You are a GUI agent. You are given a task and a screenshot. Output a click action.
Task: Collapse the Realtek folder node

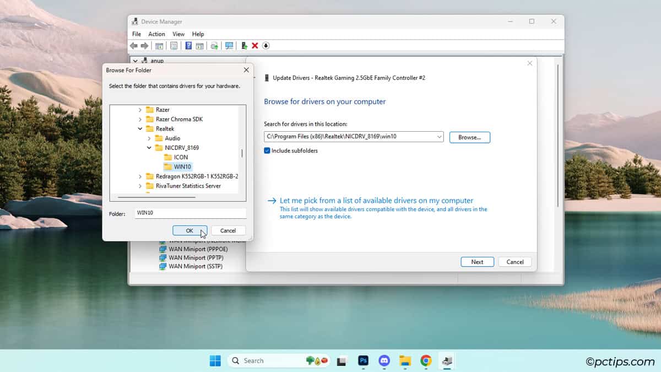[140, 128]
